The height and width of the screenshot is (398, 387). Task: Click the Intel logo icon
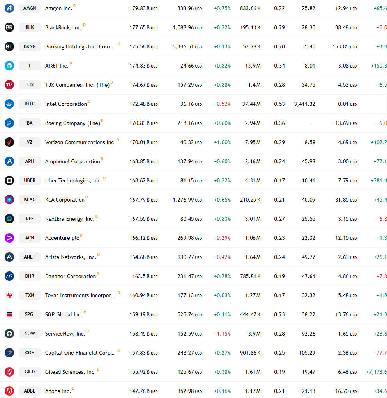(x=9, y=104)
